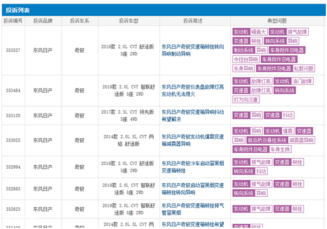Screen dimensions: 327x229
Task: Click the 变速器 异响 tag in row 353120
Action: pyautogui.click(x=247, y=115)
